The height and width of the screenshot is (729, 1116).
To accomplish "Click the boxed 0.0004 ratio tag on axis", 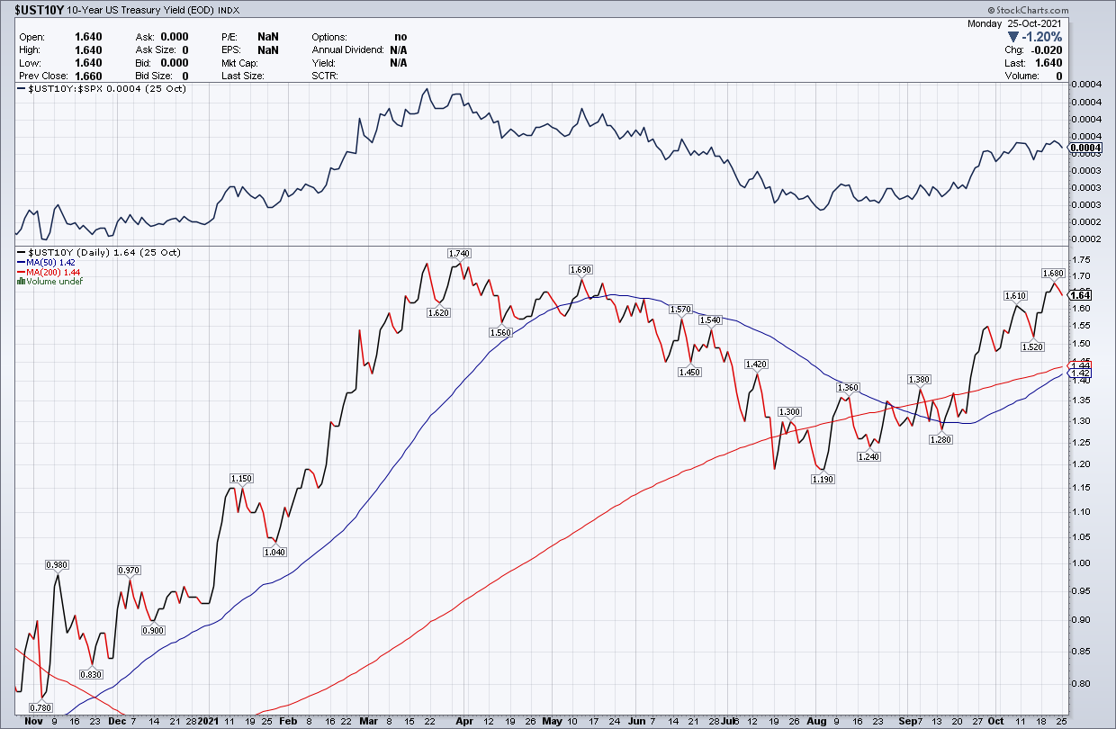I will (1086, 147).
